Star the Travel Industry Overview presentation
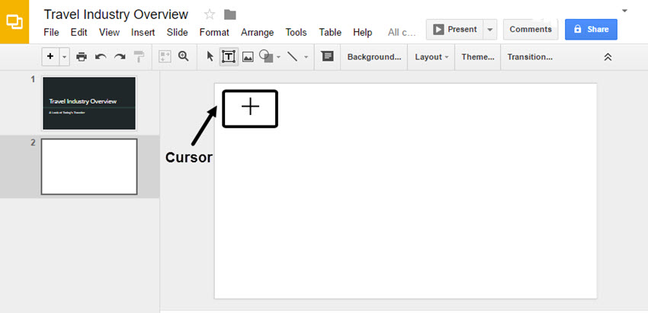The height and width of the screenshot is (313, 648). [210, 15]
